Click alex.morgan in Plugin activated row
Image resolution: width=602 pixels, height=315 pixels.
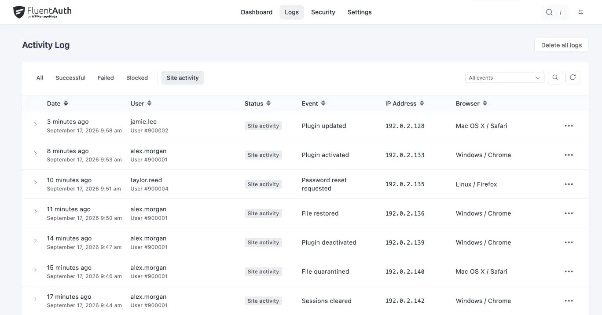point(148,151)
